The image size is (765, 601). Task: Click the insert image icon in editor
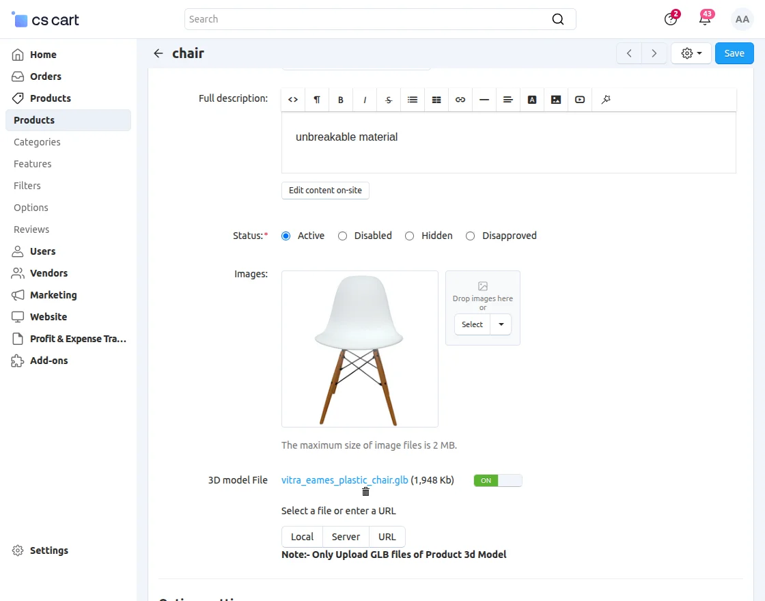(556, 100)
